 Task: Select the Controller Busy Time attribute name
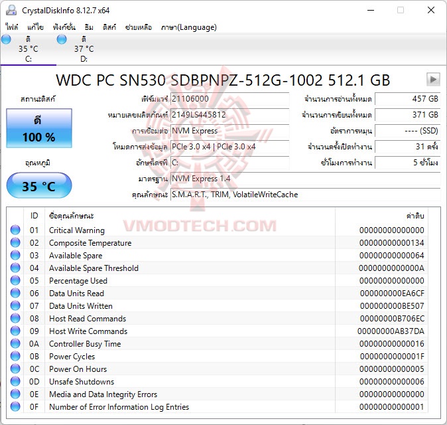85,344
